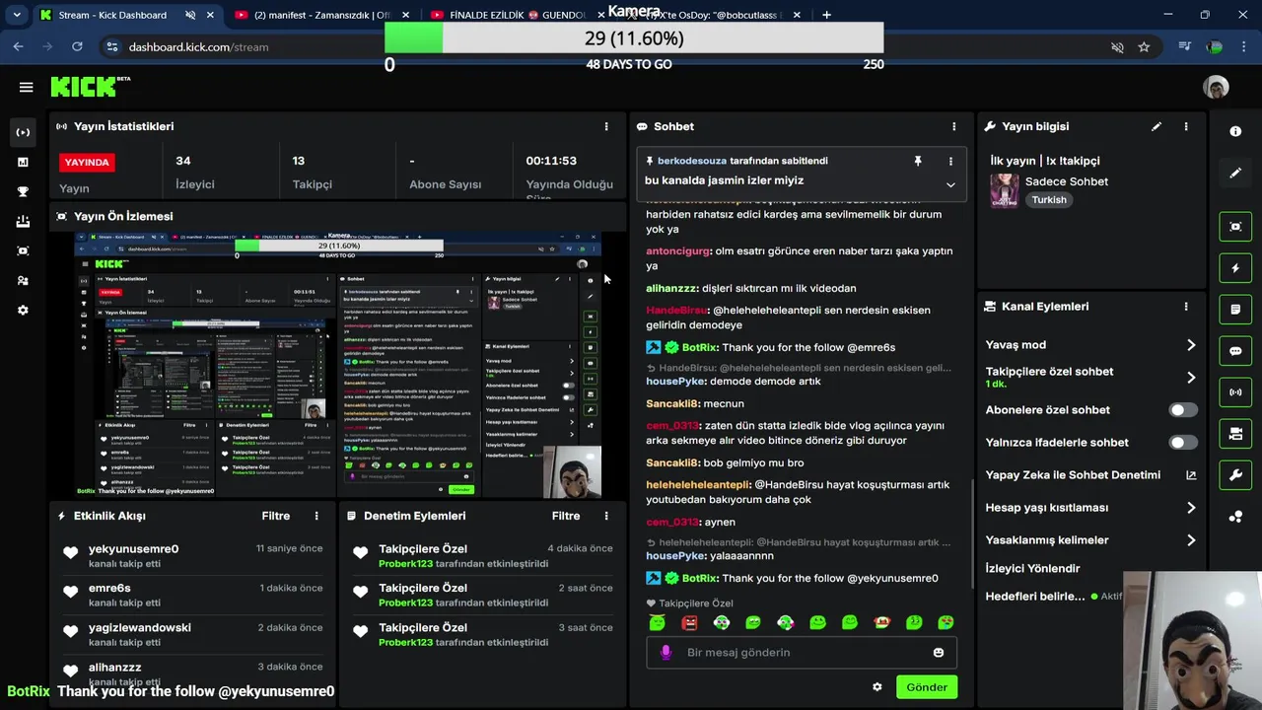Image resolution: width=1262 pixels, height=710 pixels.
Task: Toggle the stream preview widget icon in right sidebar
Action: (x=1235, y=227)
